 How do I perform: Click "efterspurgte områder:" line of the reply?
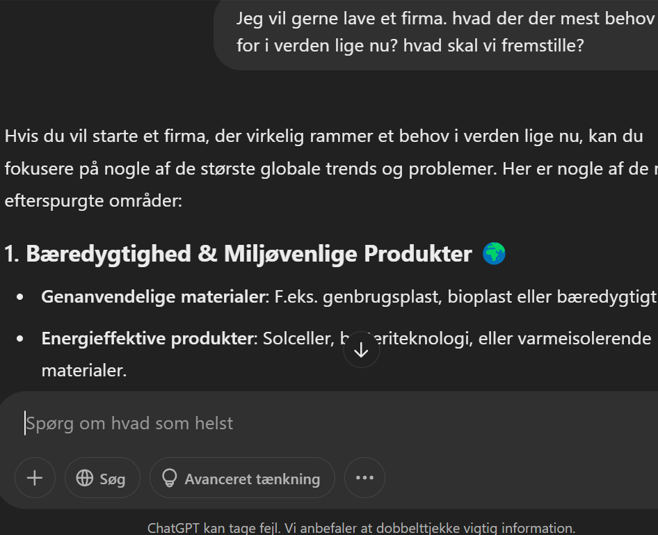[93, 202]
